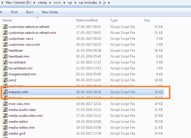
Task: Select the masonry.min file name
Action: (x=18, y=92)
